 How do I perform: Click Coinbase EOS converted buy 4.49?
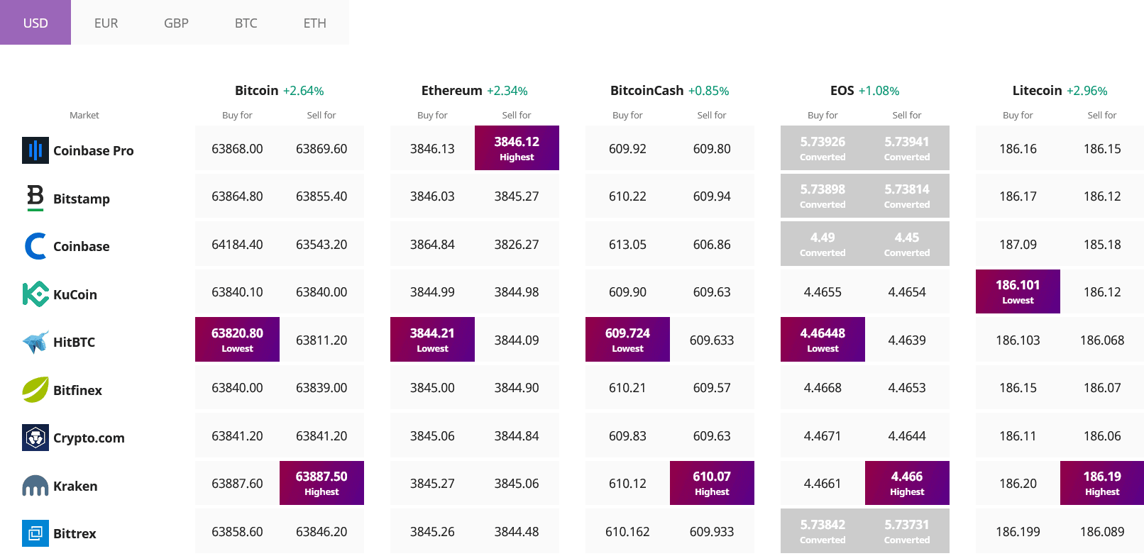point(823,243)
